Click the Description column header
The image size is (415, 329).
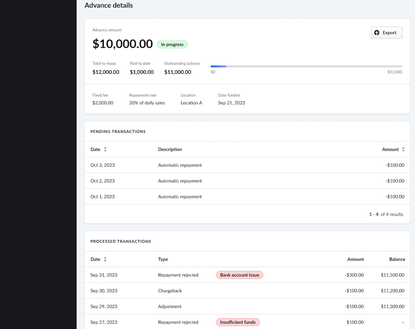170,150
